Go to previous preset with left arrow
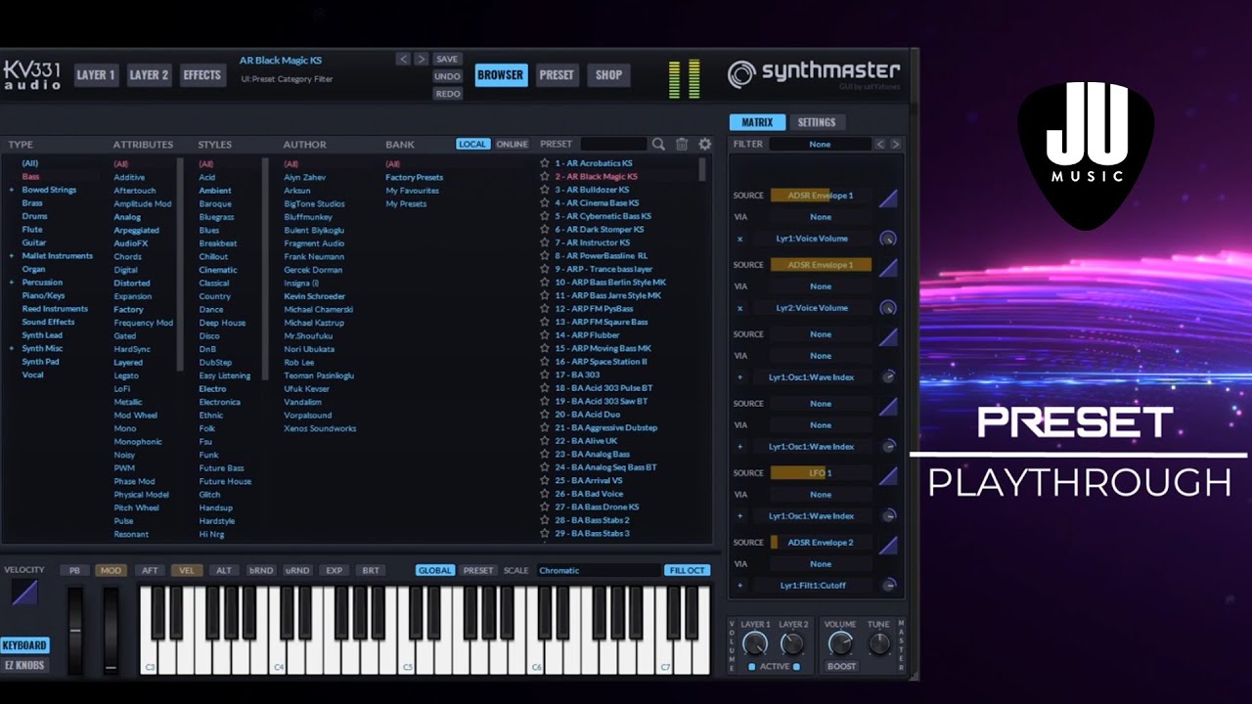The height and width of the screenshot is (704, 1252). click(x=403, y=60)
